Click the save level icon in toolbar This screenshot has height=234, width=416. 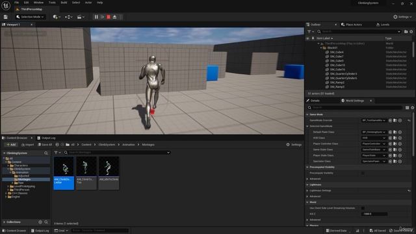pos(6,17)
